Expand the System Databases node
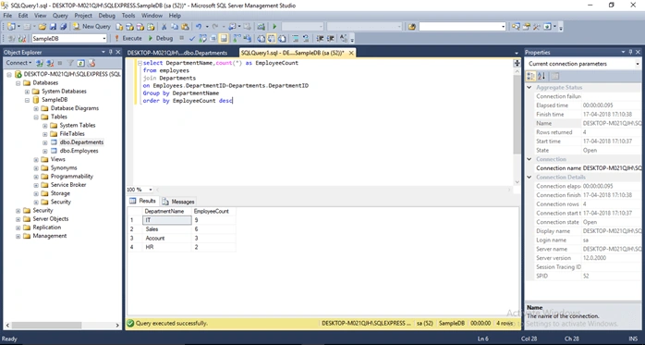The image size is (645, 345). pos(27,92)
